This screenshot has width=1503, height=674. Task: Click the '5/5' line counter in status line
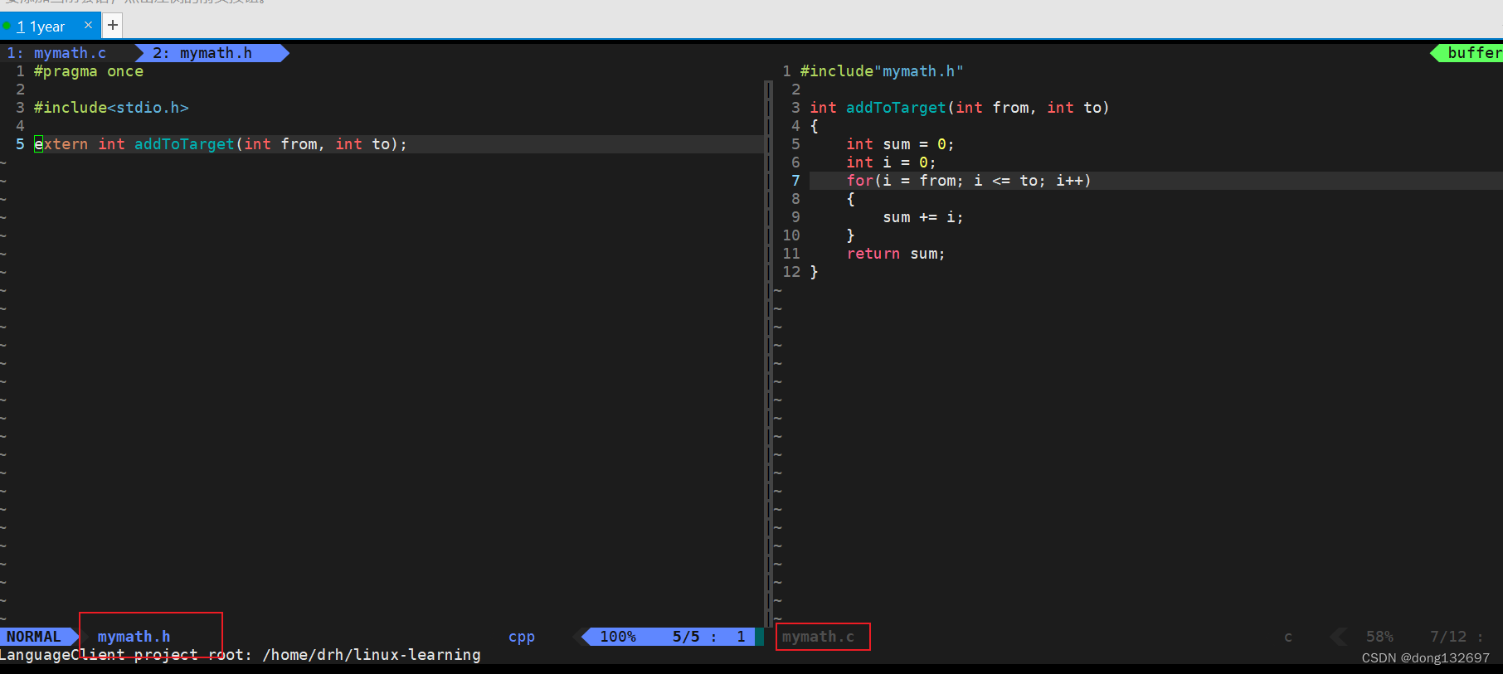686,637
